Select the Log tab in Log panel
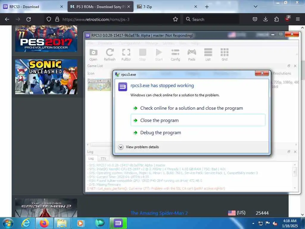 point(91,158)
